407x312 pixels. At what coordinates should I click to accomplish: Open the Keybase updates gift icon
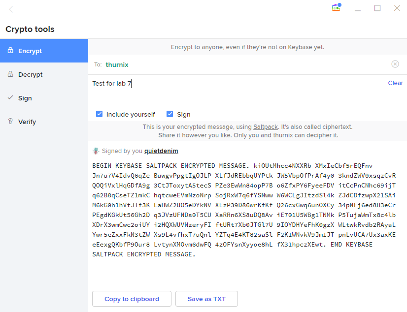coord(336,7)
